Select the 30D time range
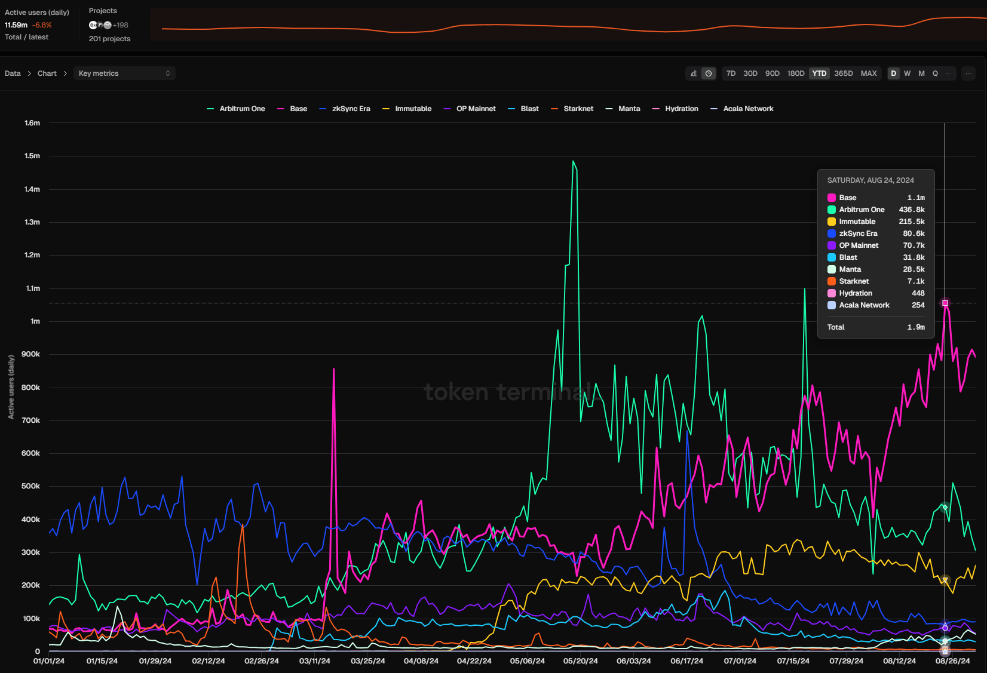987x673 pixels. [750, 73]
